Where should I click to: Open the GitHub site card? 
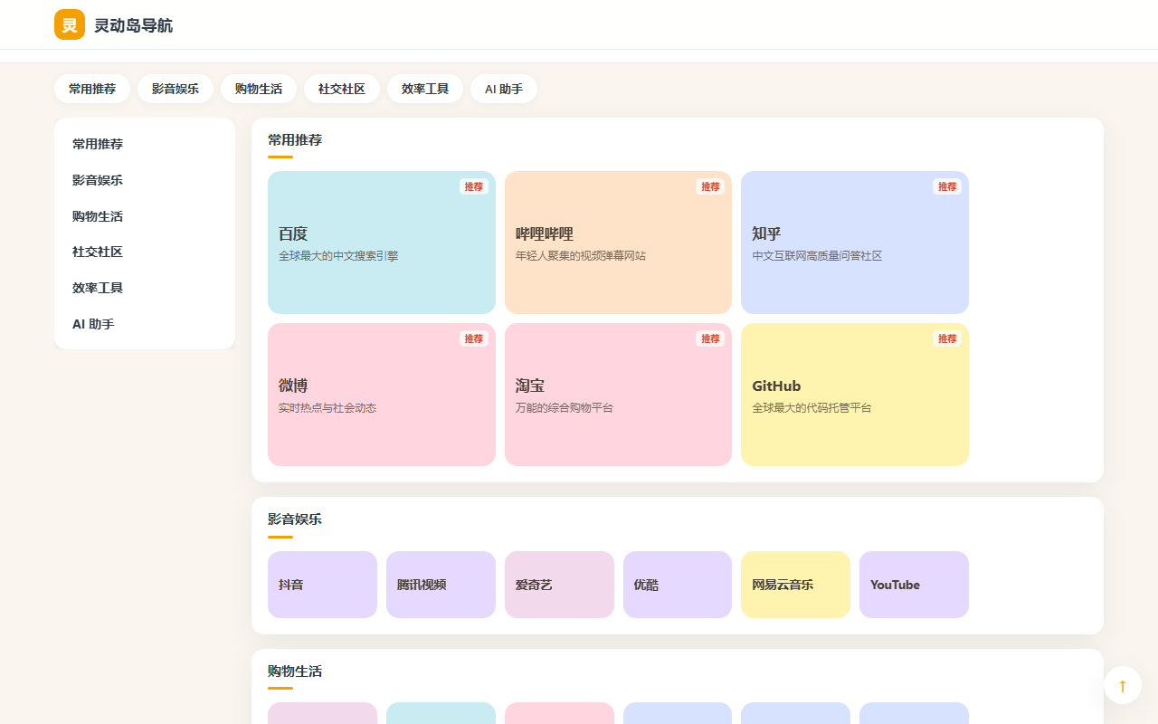(x=855, y=395)
